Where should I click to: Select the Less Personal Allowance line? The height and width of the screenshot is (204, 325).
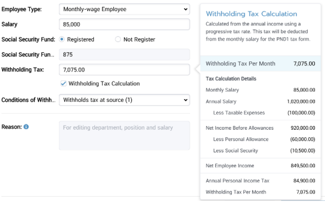[260, 139]
